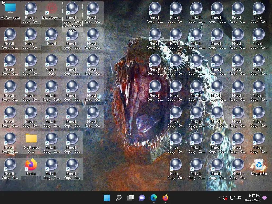Open the clock showing 9:37 PM
This screenshot has height=204, width=272.
253,198
